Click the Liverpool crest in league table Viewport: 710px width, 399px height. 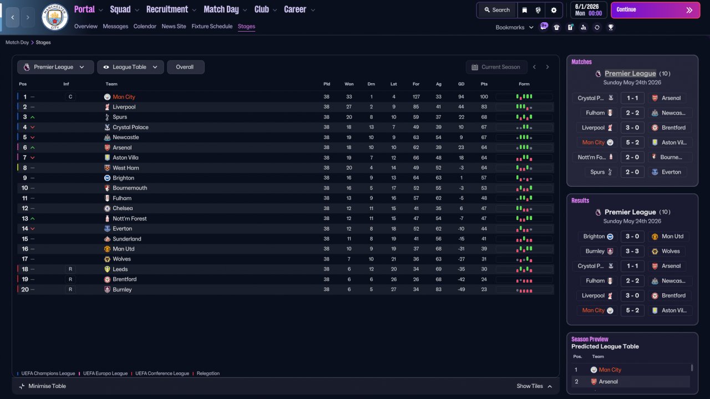pos(107,107)
